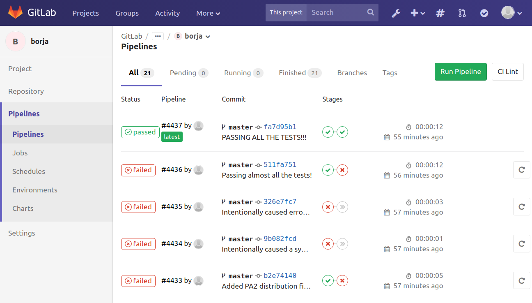Click skipped stage icon for pipeline #4435
This screenshot has height=303, width=532.
(x=342, y=207)
